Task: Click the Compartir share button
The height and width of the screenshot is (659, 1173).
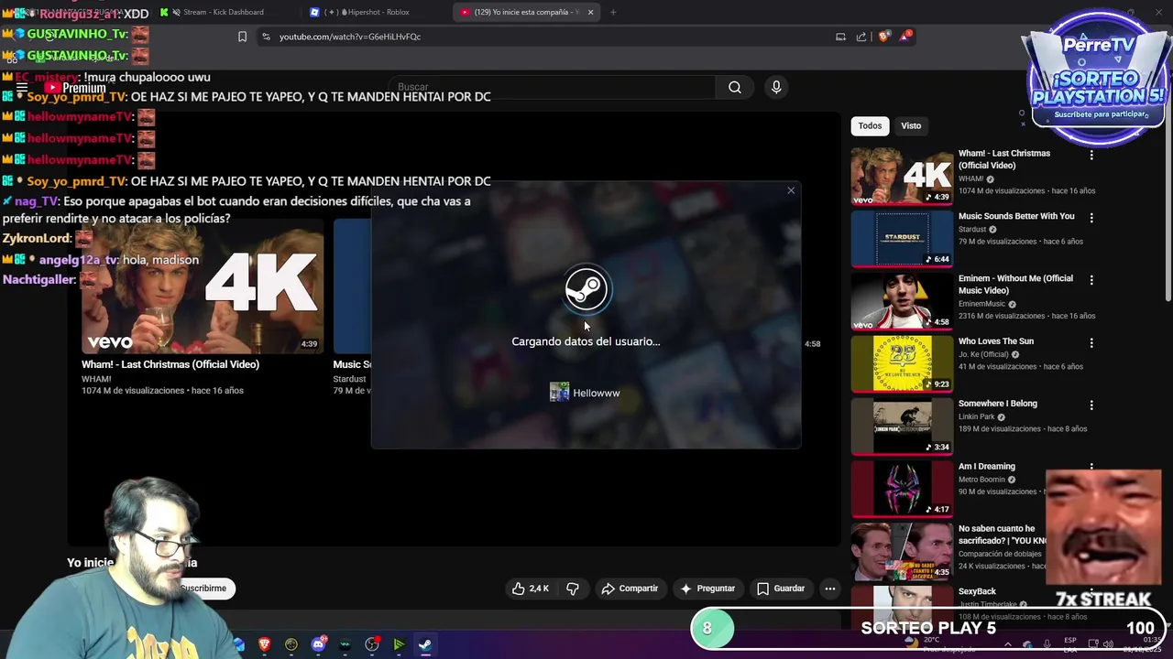Action: [x=630, y=589]
